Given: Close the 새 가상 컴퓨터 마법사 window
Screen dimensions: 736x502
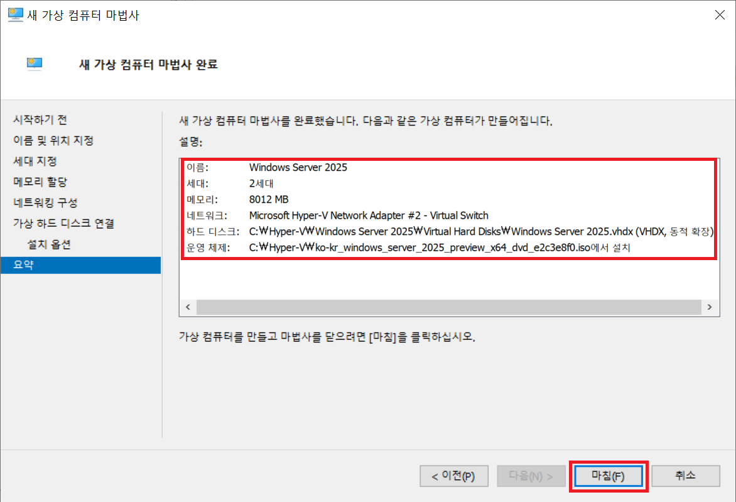Looking at the screenshot, I should click(x=719, y=16).
